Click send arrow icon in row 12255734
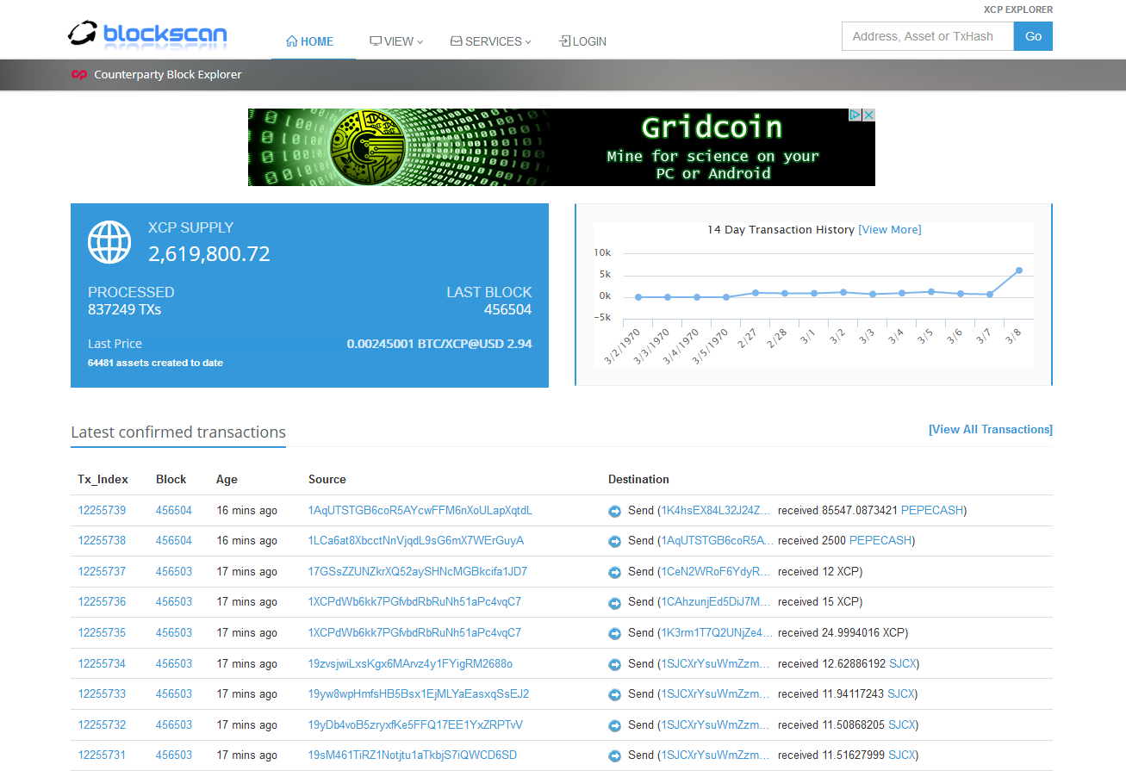Screen dimensions: 1126x771 pyautogui.click(x=614, y=664)
